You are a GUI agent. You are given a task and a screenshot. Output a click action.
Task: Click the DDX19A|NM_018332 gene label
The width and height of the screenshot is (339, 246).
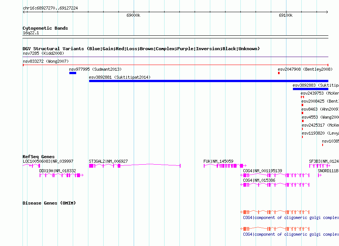[58, 171]
